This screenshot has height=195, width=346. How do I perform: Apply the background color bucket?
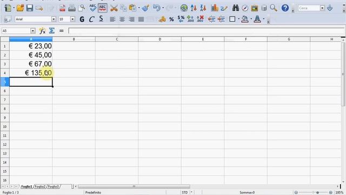pyautogui.click(x=245, y=19)
